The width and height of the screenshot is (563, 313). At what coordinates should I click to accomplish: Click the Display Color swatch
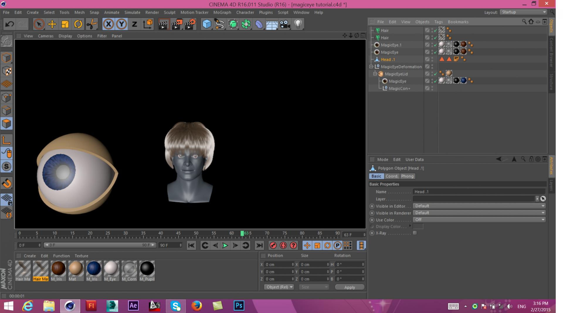tap(418, 226)
